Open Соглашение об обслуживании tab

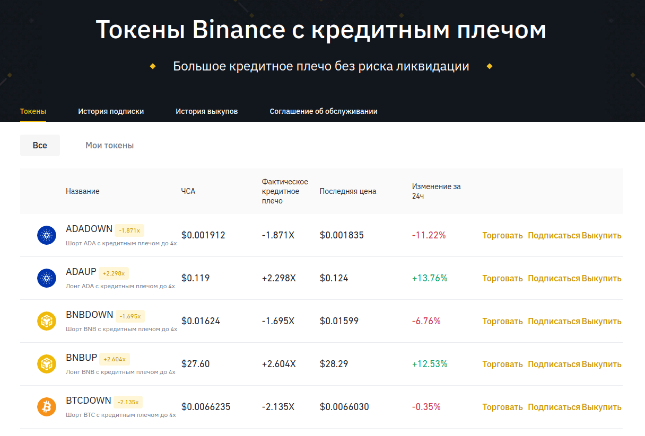324,111
